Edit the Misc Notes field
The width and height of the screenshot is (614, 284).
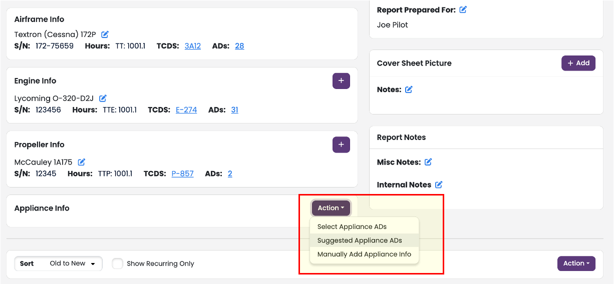428,162
